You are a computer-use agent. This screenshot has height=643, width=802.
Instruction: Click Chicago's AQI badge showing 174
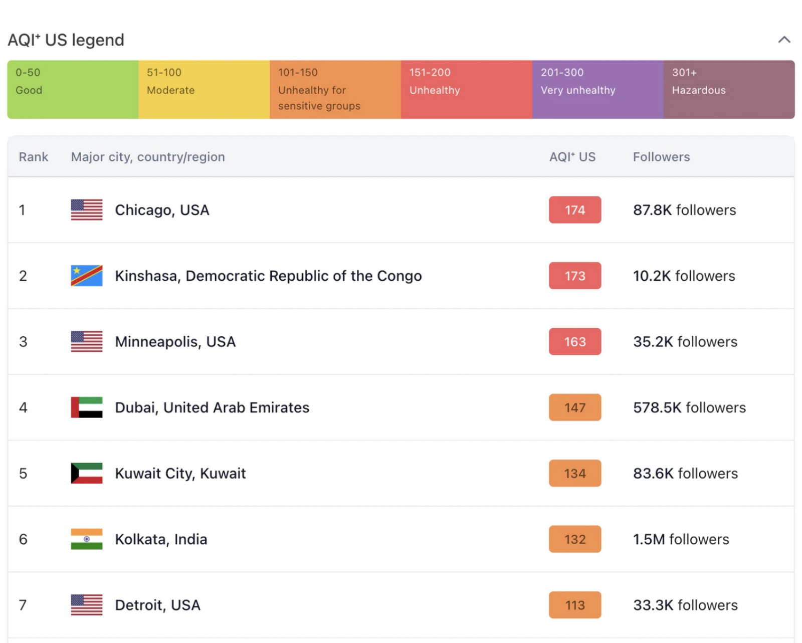(574, 209)
